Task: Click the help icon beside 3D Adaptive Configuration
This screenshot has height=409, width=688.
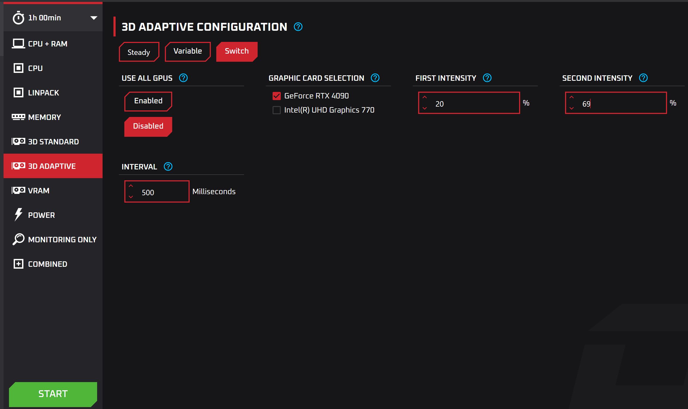Action: pos(298,27)
